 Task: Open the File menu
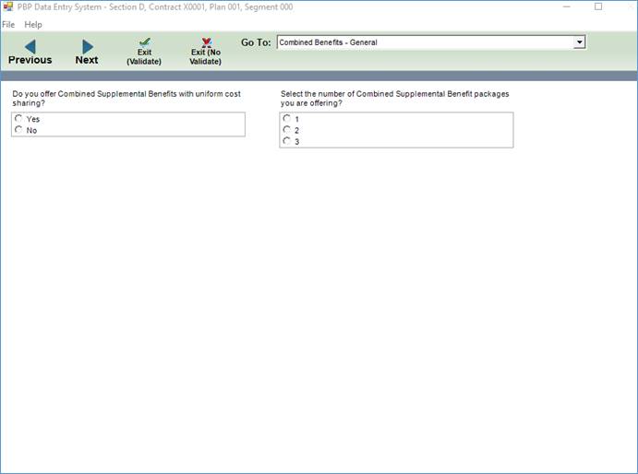8,25
